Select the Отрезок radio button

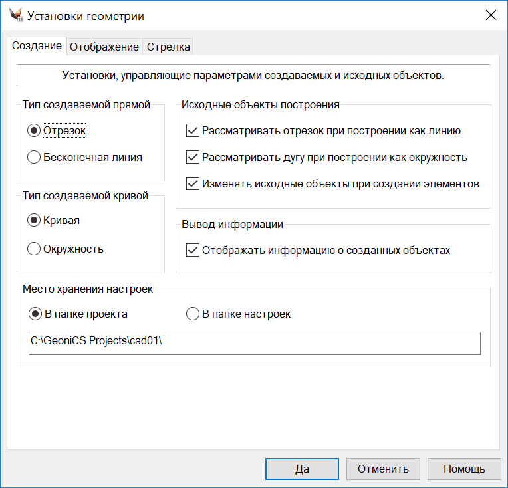(x=34, y=131)
